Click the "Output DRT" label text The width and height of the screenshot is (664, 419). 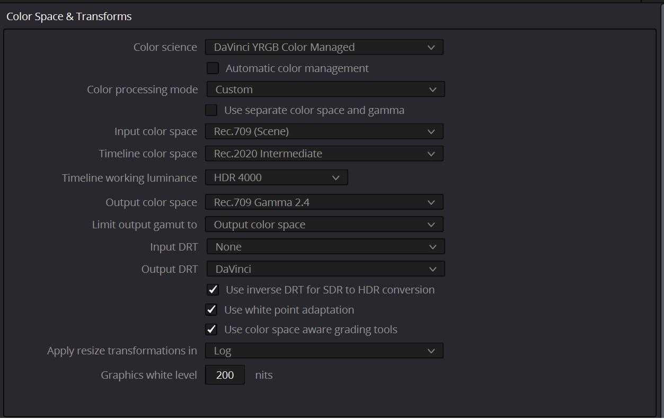(x=170, y=269)
